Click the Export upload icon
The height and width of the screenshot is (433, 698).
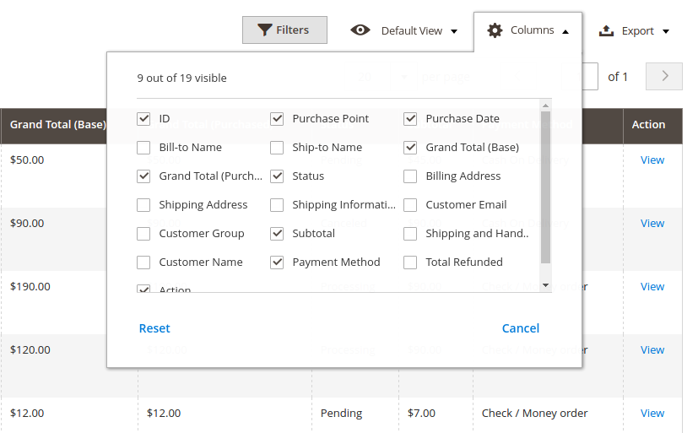[606, 30]
